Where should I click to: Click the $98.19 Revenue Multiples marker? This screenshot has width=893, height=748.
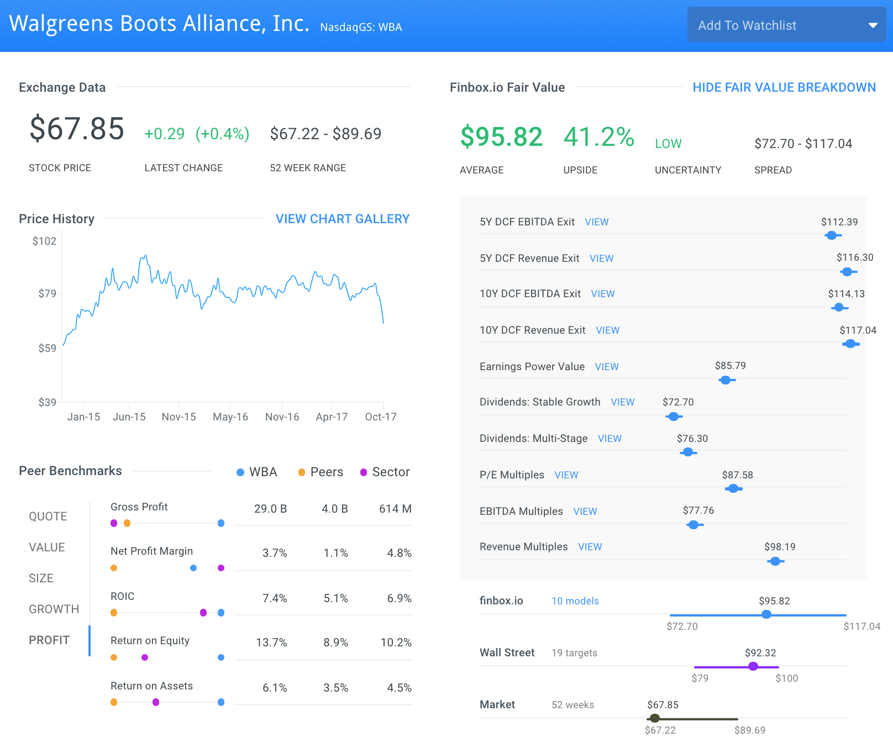tap(775, 561)
